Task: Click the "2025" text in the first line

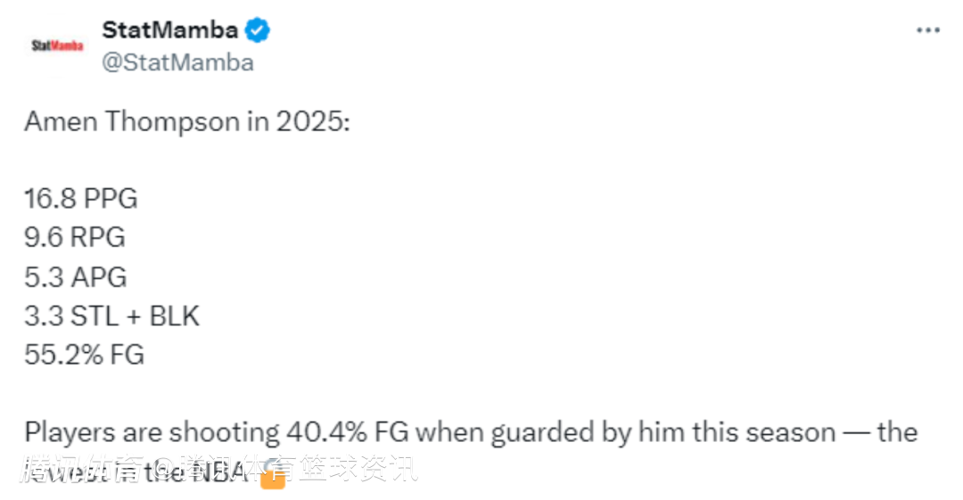Action: tap(310, 121)
